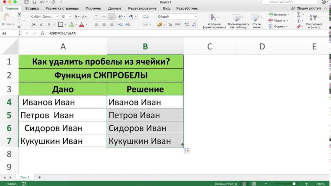Toggle bold Ж formatting
The image size is (331, 186).
[34, 24]
